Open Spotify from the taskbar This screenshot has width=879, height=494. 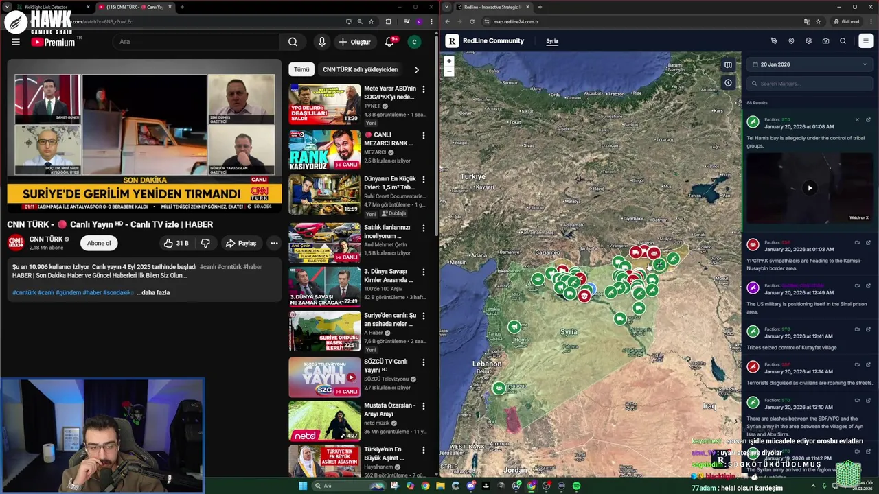click(576, 486)
